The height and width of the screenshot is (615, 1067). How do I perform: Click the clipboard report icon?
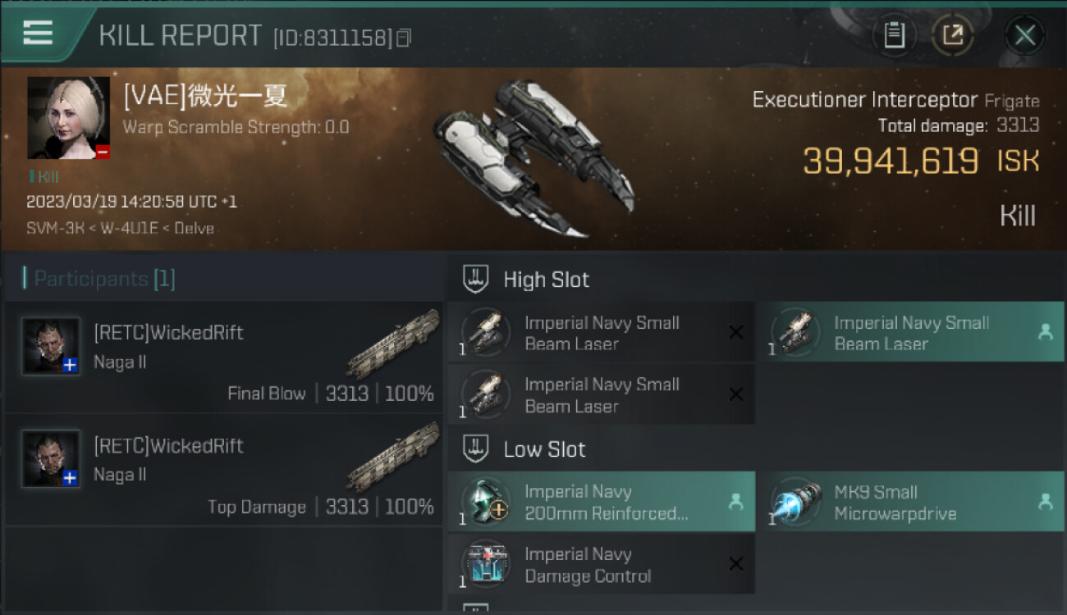[894, 35]
